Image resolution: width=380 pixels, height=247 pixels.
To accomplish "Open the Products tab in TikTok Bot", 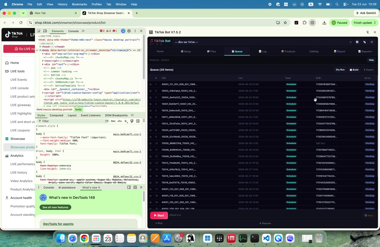I will pyautogui.click(x=288, y=51).
